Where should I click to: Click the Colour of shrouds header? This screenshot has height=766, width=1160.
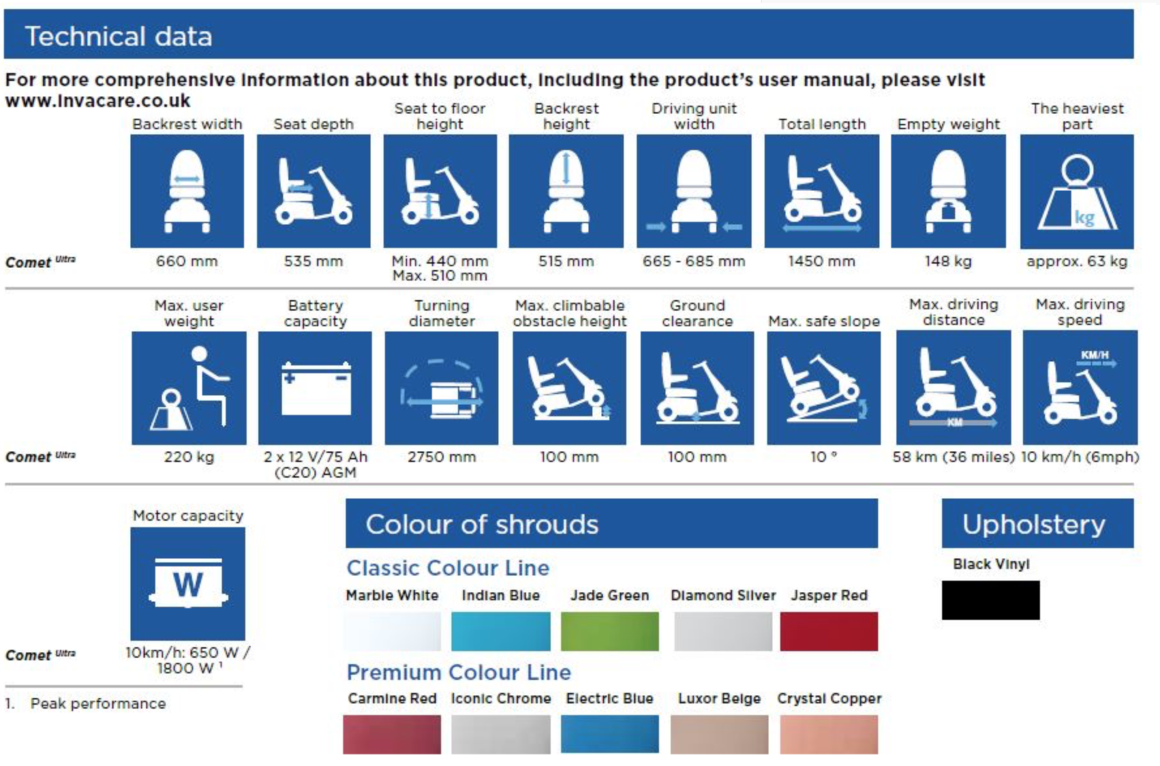(612, 524)
